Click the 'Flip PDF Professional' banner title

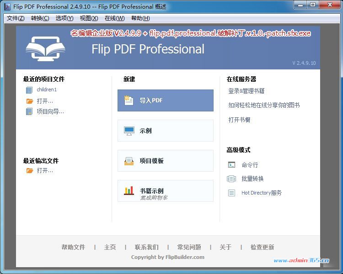(148, 49)
